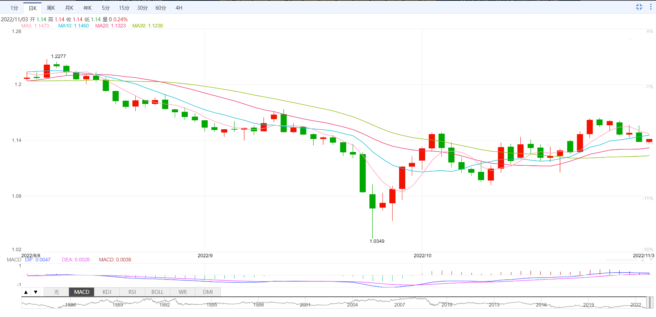The width and height of the screenshot is (656, 317).
Task: Click the 1.2277 high price label
Action: pos(58,56)
